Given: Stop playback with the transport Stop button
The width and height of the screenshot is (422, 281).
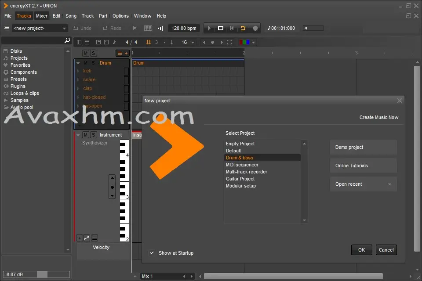Looking at the screenshot, I should [x=220, y=28].
